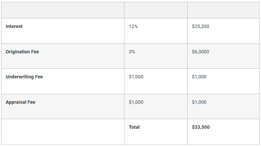Click Appraisal Fee's middle column $1,000

click(136, 102)
